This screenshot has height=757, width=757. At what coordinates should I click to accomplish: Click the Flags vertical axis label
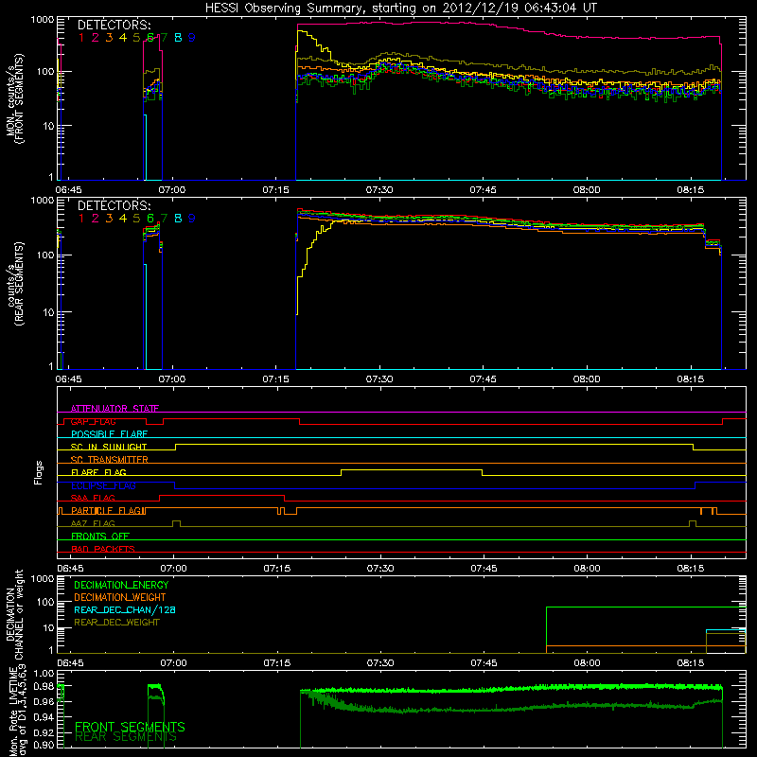pos(39,472)
